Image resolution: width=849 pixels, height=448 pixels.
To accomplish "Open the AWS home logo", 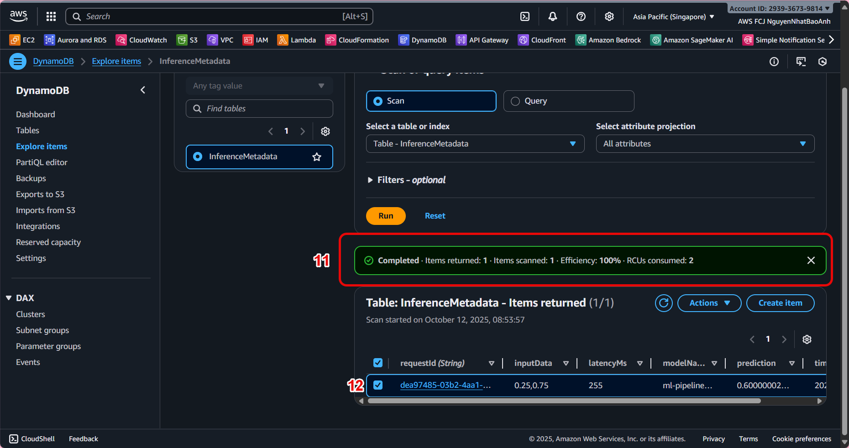I will point(19,16).
